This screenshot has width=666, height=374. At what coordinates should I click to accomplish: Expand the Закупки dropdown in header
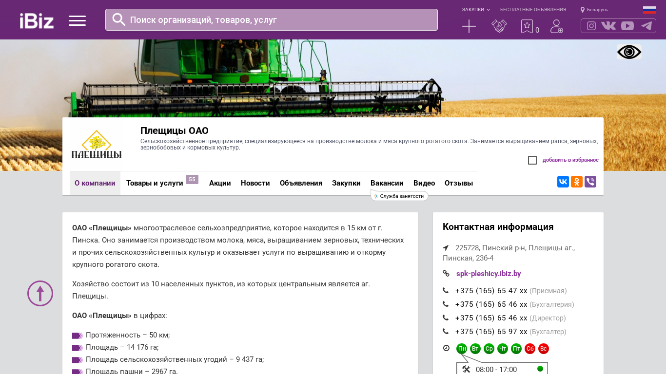pos(476,10)
